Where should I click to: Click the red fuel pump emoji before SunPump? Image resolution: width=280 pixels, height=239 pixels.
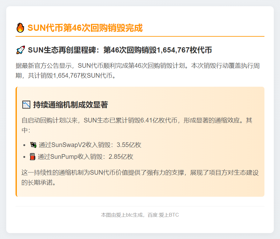point(32,157)
